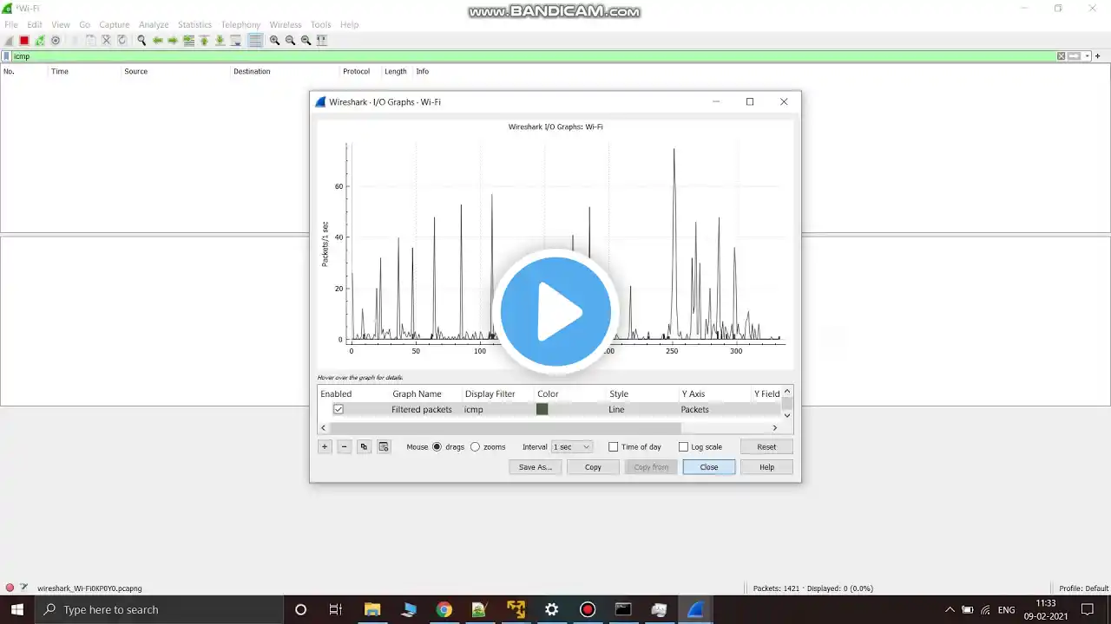Add a new graph with the plus button

tap(325, 447)
